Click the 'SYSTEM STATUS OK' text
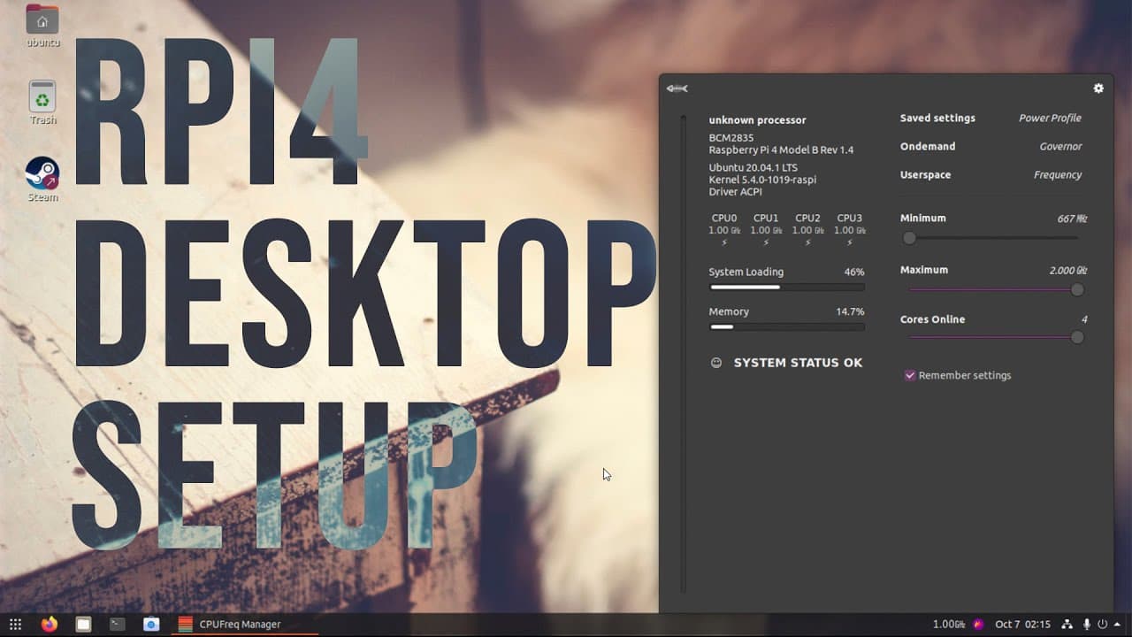 coord(798,363)
